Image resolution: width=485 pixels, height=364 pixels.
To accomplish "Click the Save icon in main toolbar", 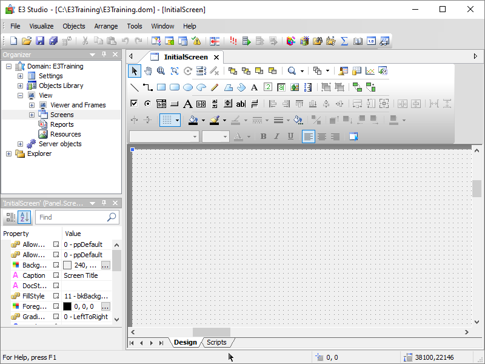I will point(40,41).
